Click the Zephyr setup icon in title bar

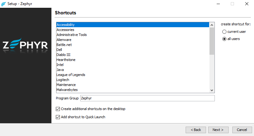pos(3,4)
